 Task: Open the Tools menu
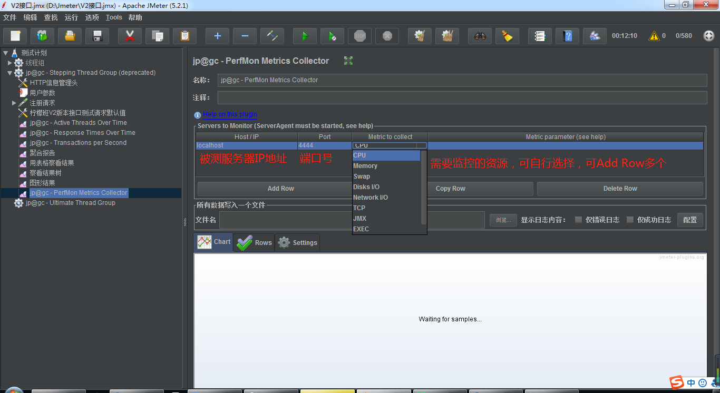[114, 17]
